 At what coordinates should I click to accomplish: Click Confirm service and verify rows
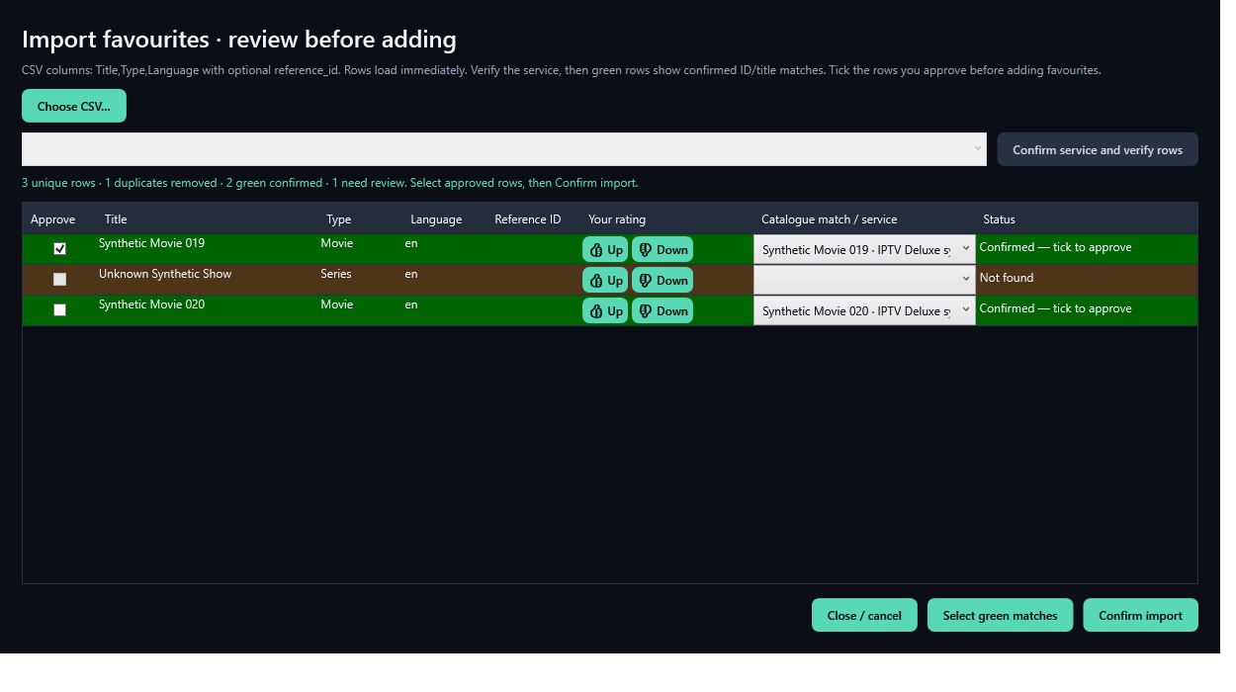tap(1098, 149)
